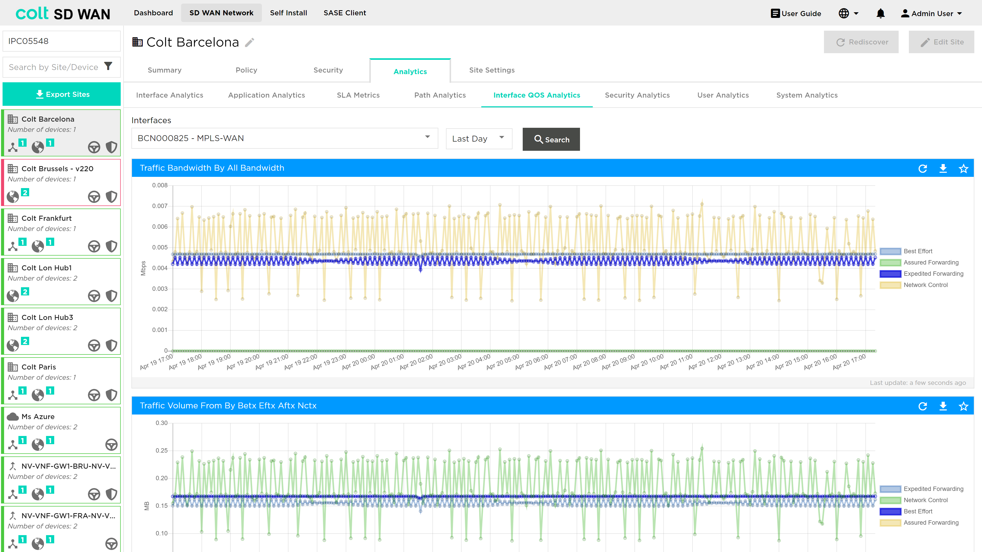Expand the Interfaces dropdown BCN000825 - MPLS-WAN
Viewport: 982px width, 552px height.
point(284,138)
